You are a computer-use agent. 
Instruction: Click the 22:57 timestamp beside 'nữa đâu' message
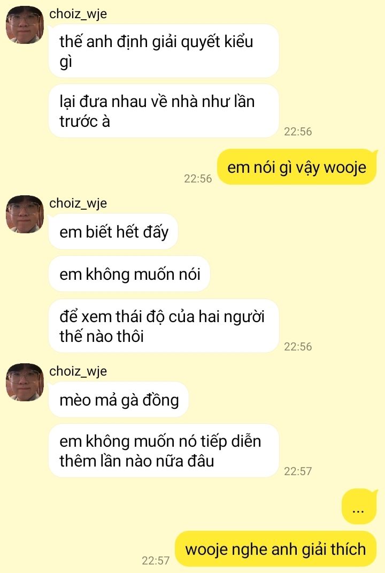298,471
